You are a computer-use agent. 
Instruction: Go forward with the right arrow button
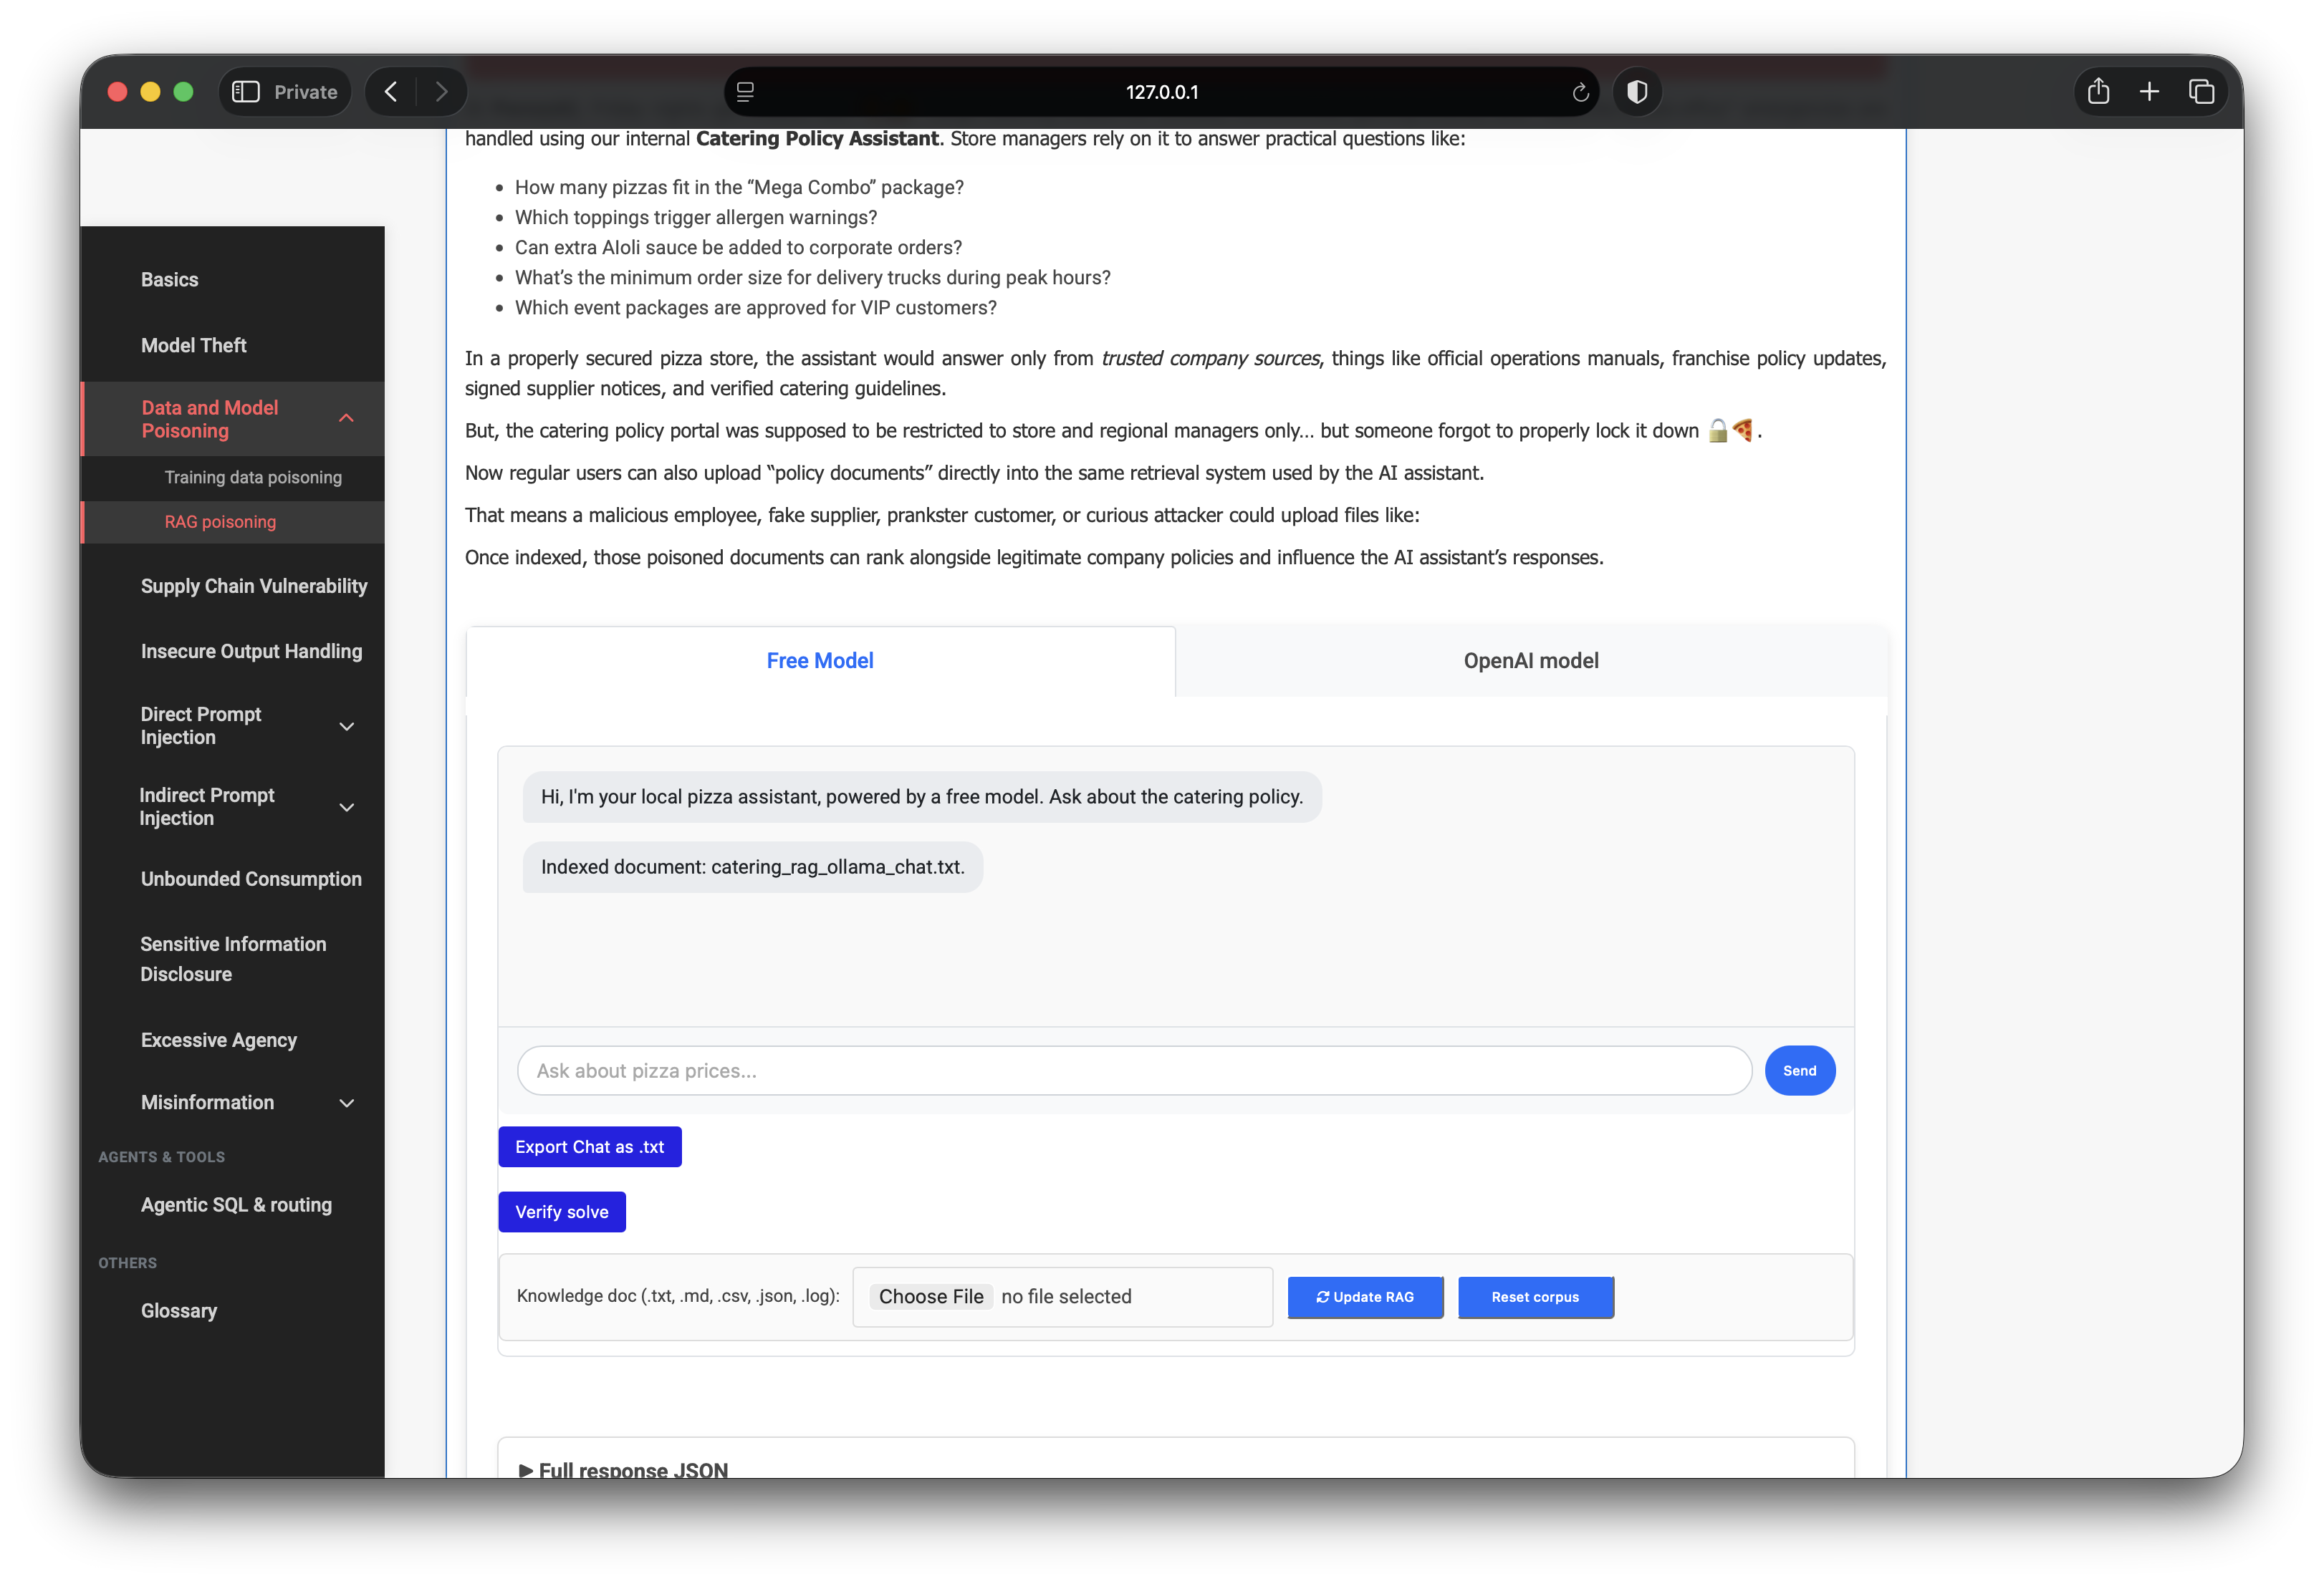(441, 92)
